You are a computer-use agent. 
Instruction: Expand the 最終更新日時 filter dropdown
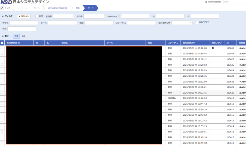(x=182, y=23)
